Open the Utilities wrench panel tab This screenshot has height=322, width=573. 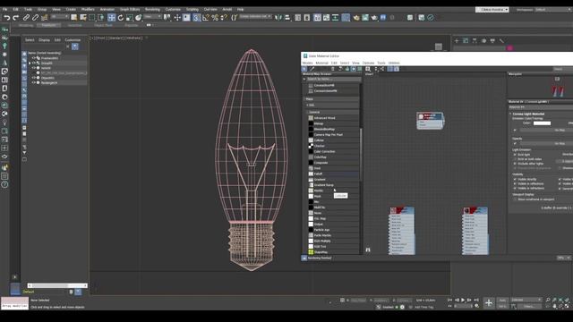click(501, 40)
